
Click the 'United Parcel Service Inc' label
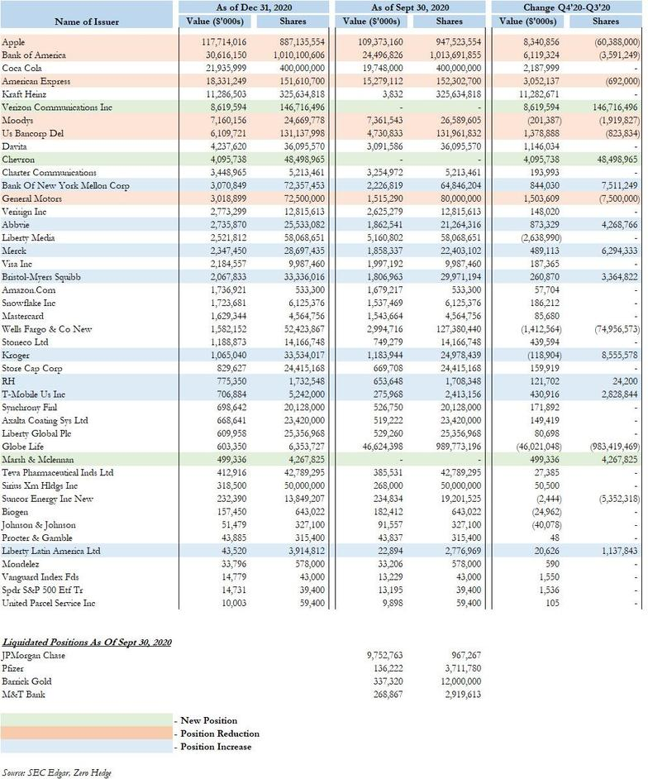49,603
